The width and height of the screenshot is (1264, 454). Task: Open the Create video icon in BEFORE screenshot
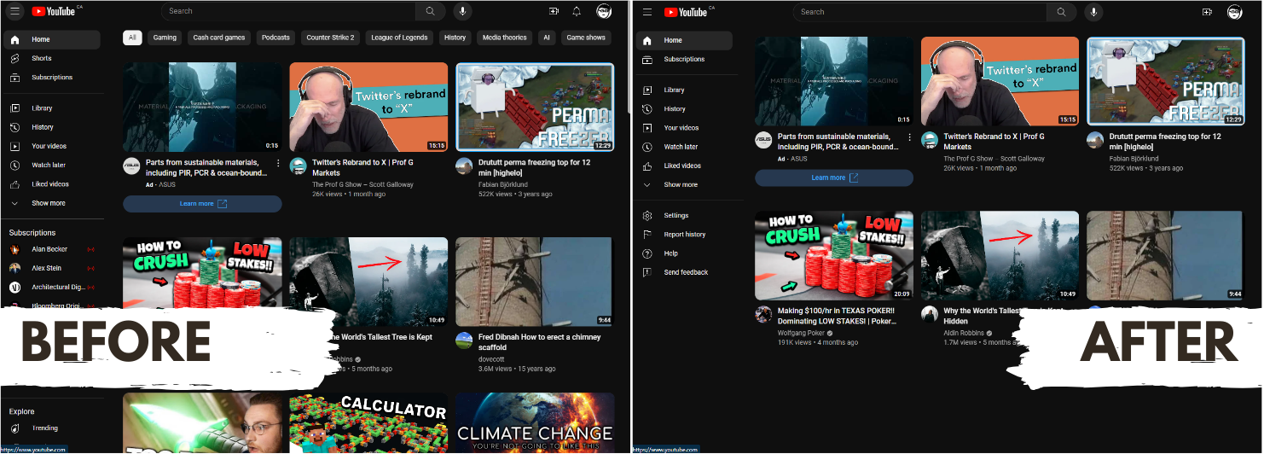click(x=554, y=11)
